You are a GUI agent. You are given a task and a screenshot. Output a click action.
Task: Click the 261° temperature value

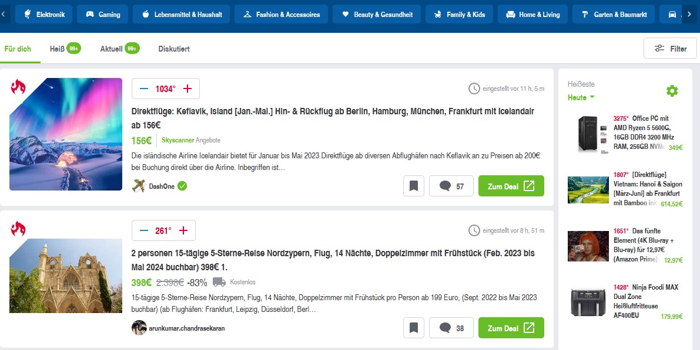click(163, 230)
